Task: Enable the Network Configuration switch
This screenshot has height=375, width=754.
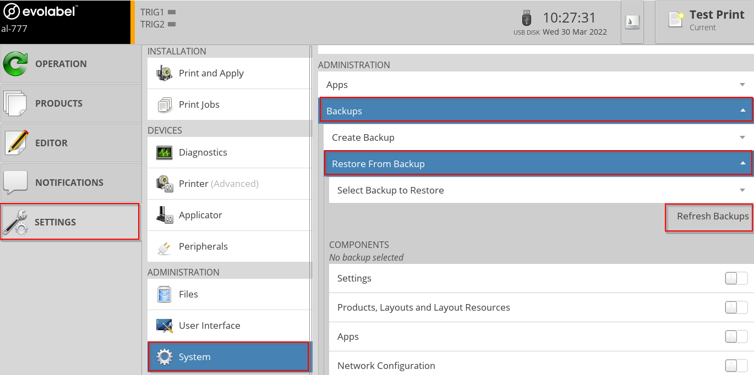Action: 736,366
